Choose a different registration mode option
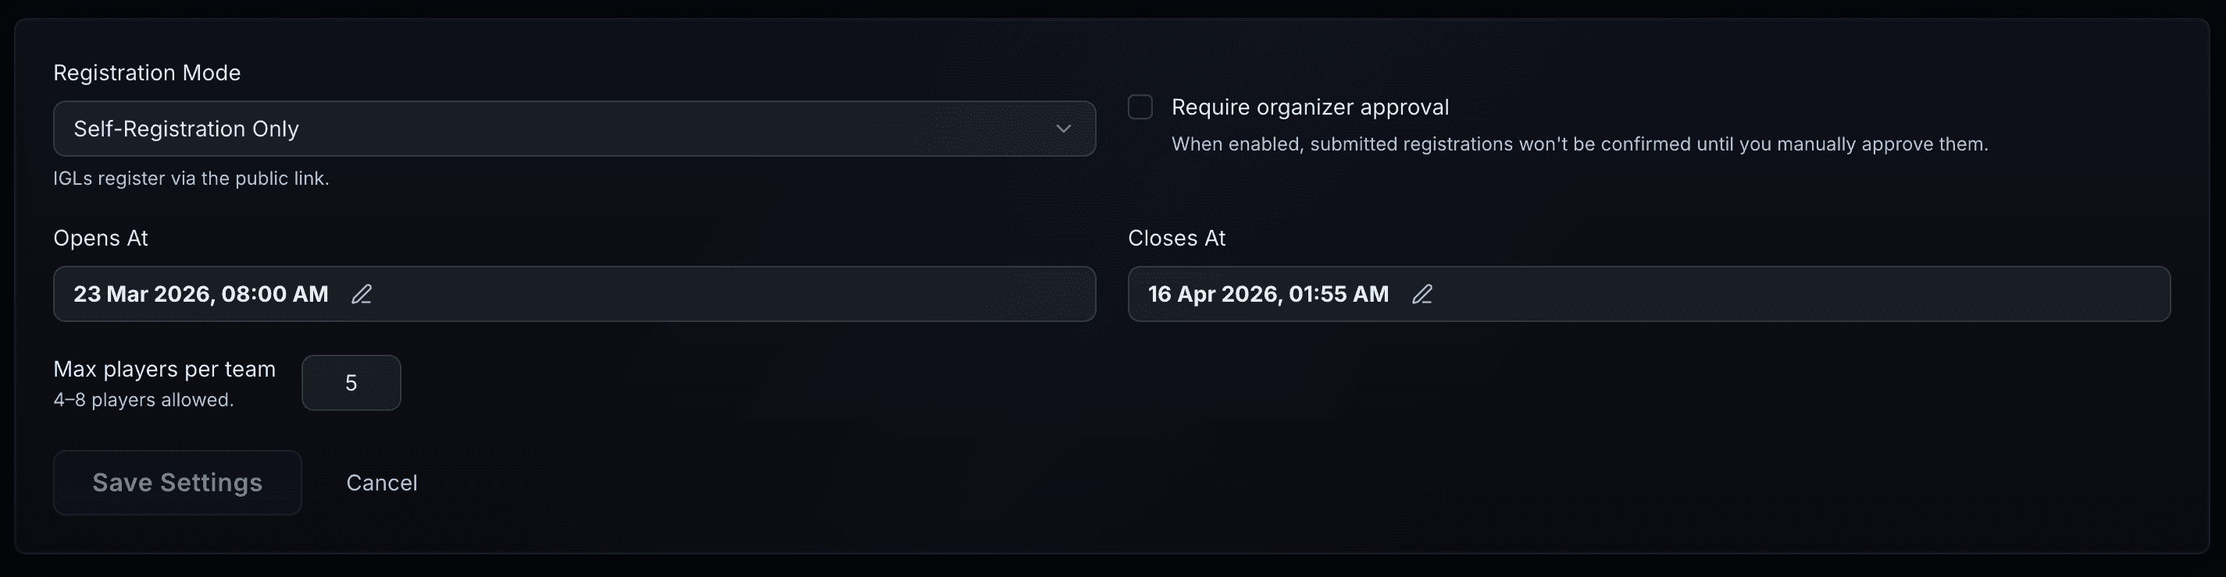Image resolution: width=2226 pixels, height=577 pixels. (x=575, y=129)
